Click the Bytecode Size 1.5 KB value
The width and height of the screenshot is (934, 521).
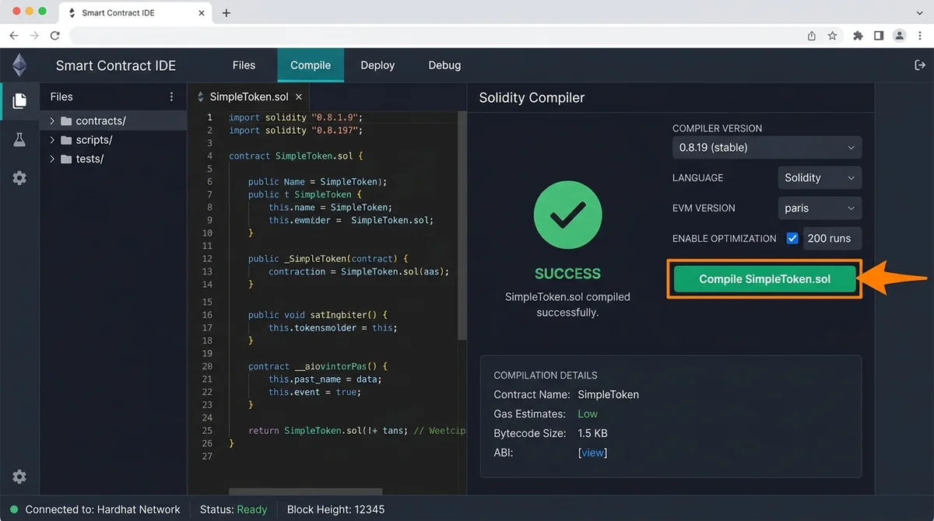click(593, 433)
